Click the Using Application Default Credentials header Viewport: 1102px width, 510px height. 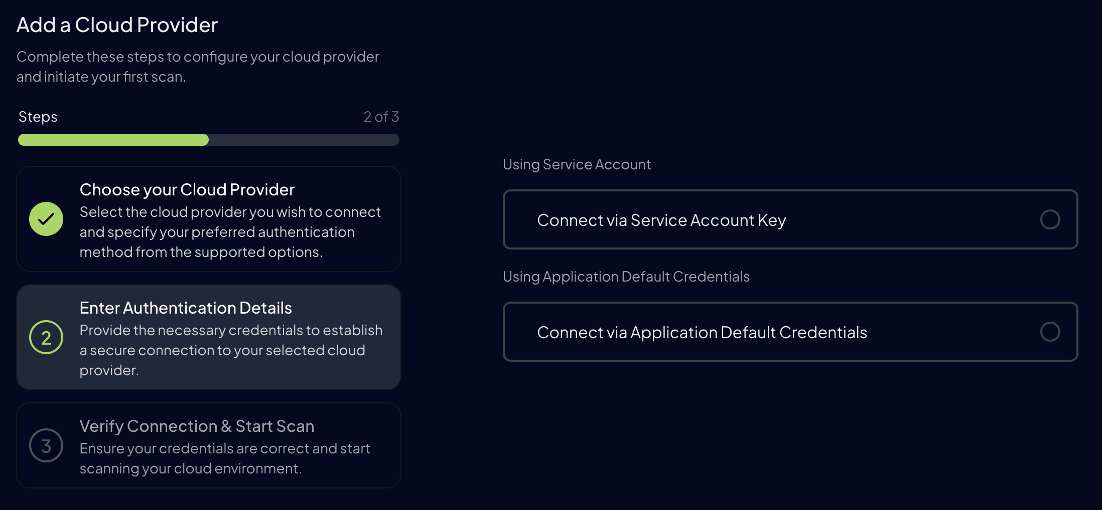(x=626, y=276)
